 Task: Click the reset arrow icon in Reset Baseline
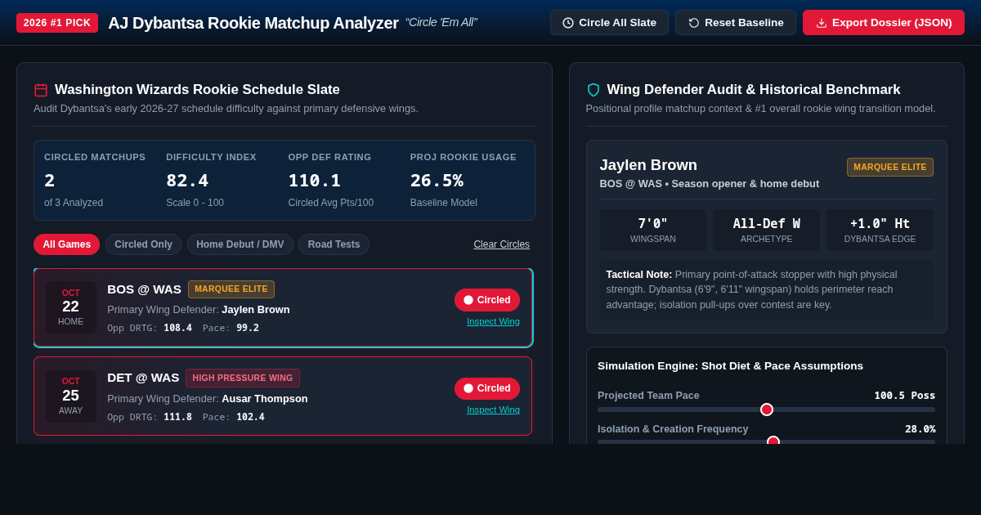pos(694,23)
